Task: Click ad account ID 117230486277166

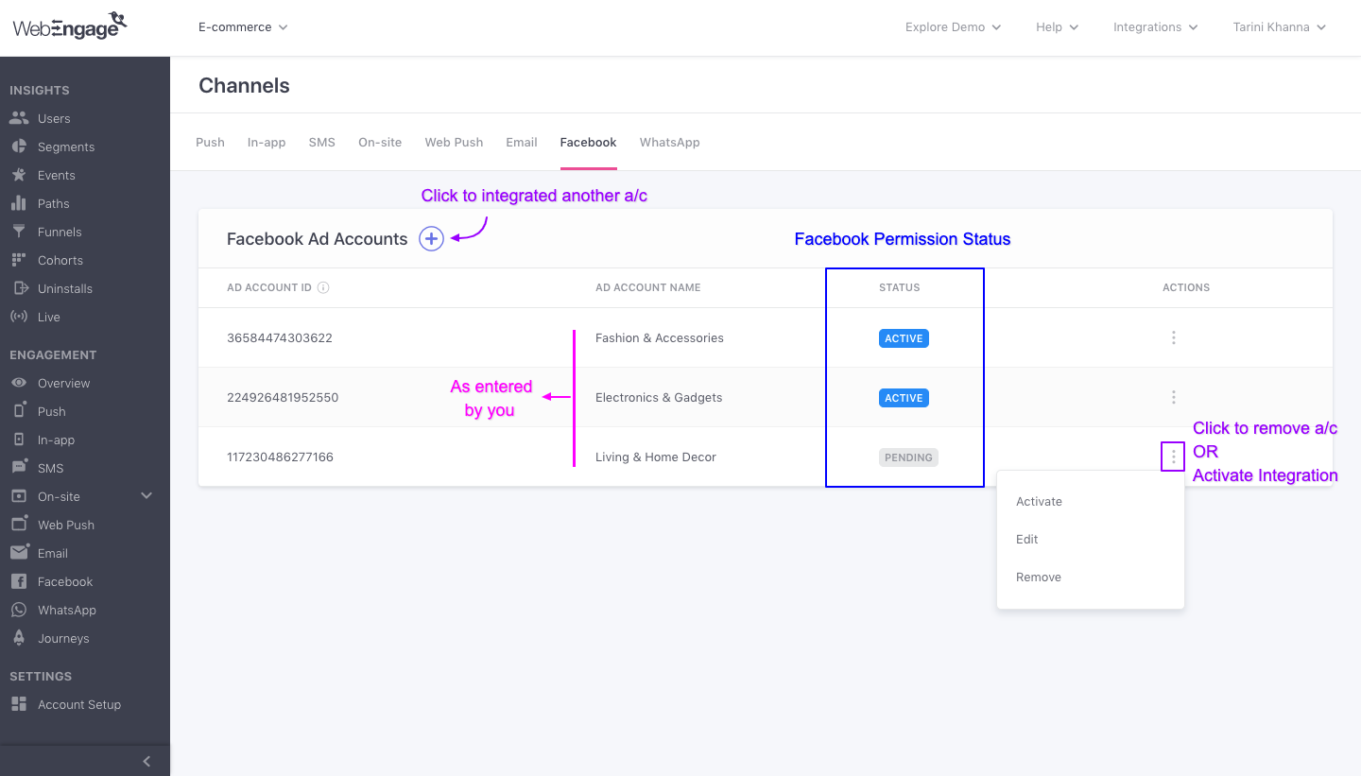Action: tap(280, 457)
